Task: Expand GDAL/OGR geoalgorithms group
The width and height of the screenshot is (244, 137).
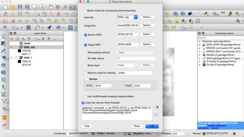Action: pyautogui.click(x=200, y=45)
